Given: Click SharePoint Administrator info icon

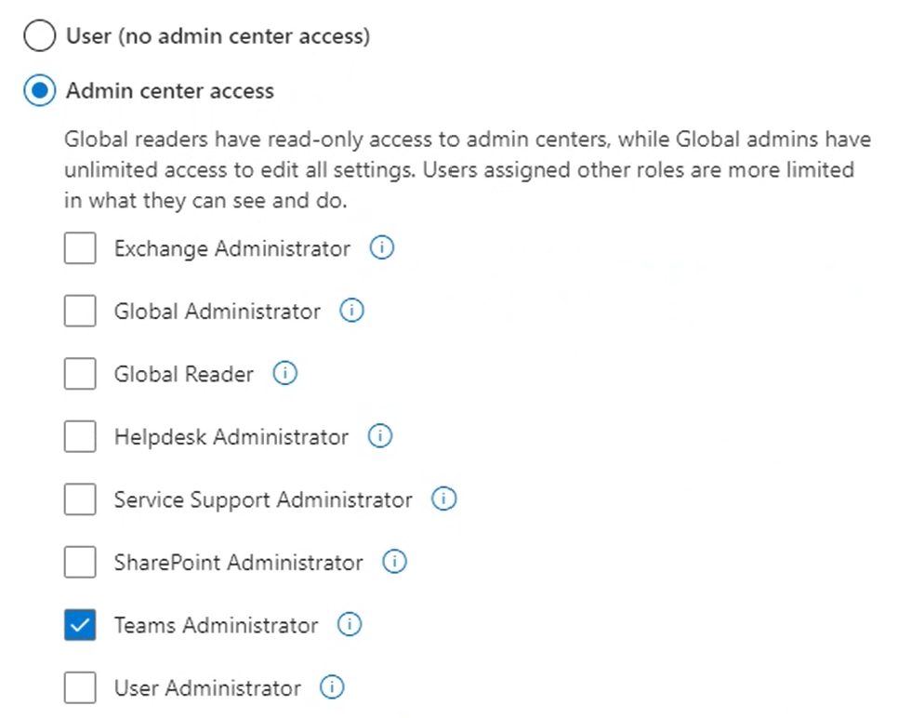Looking at the screenshot, I should pos(395,562).
